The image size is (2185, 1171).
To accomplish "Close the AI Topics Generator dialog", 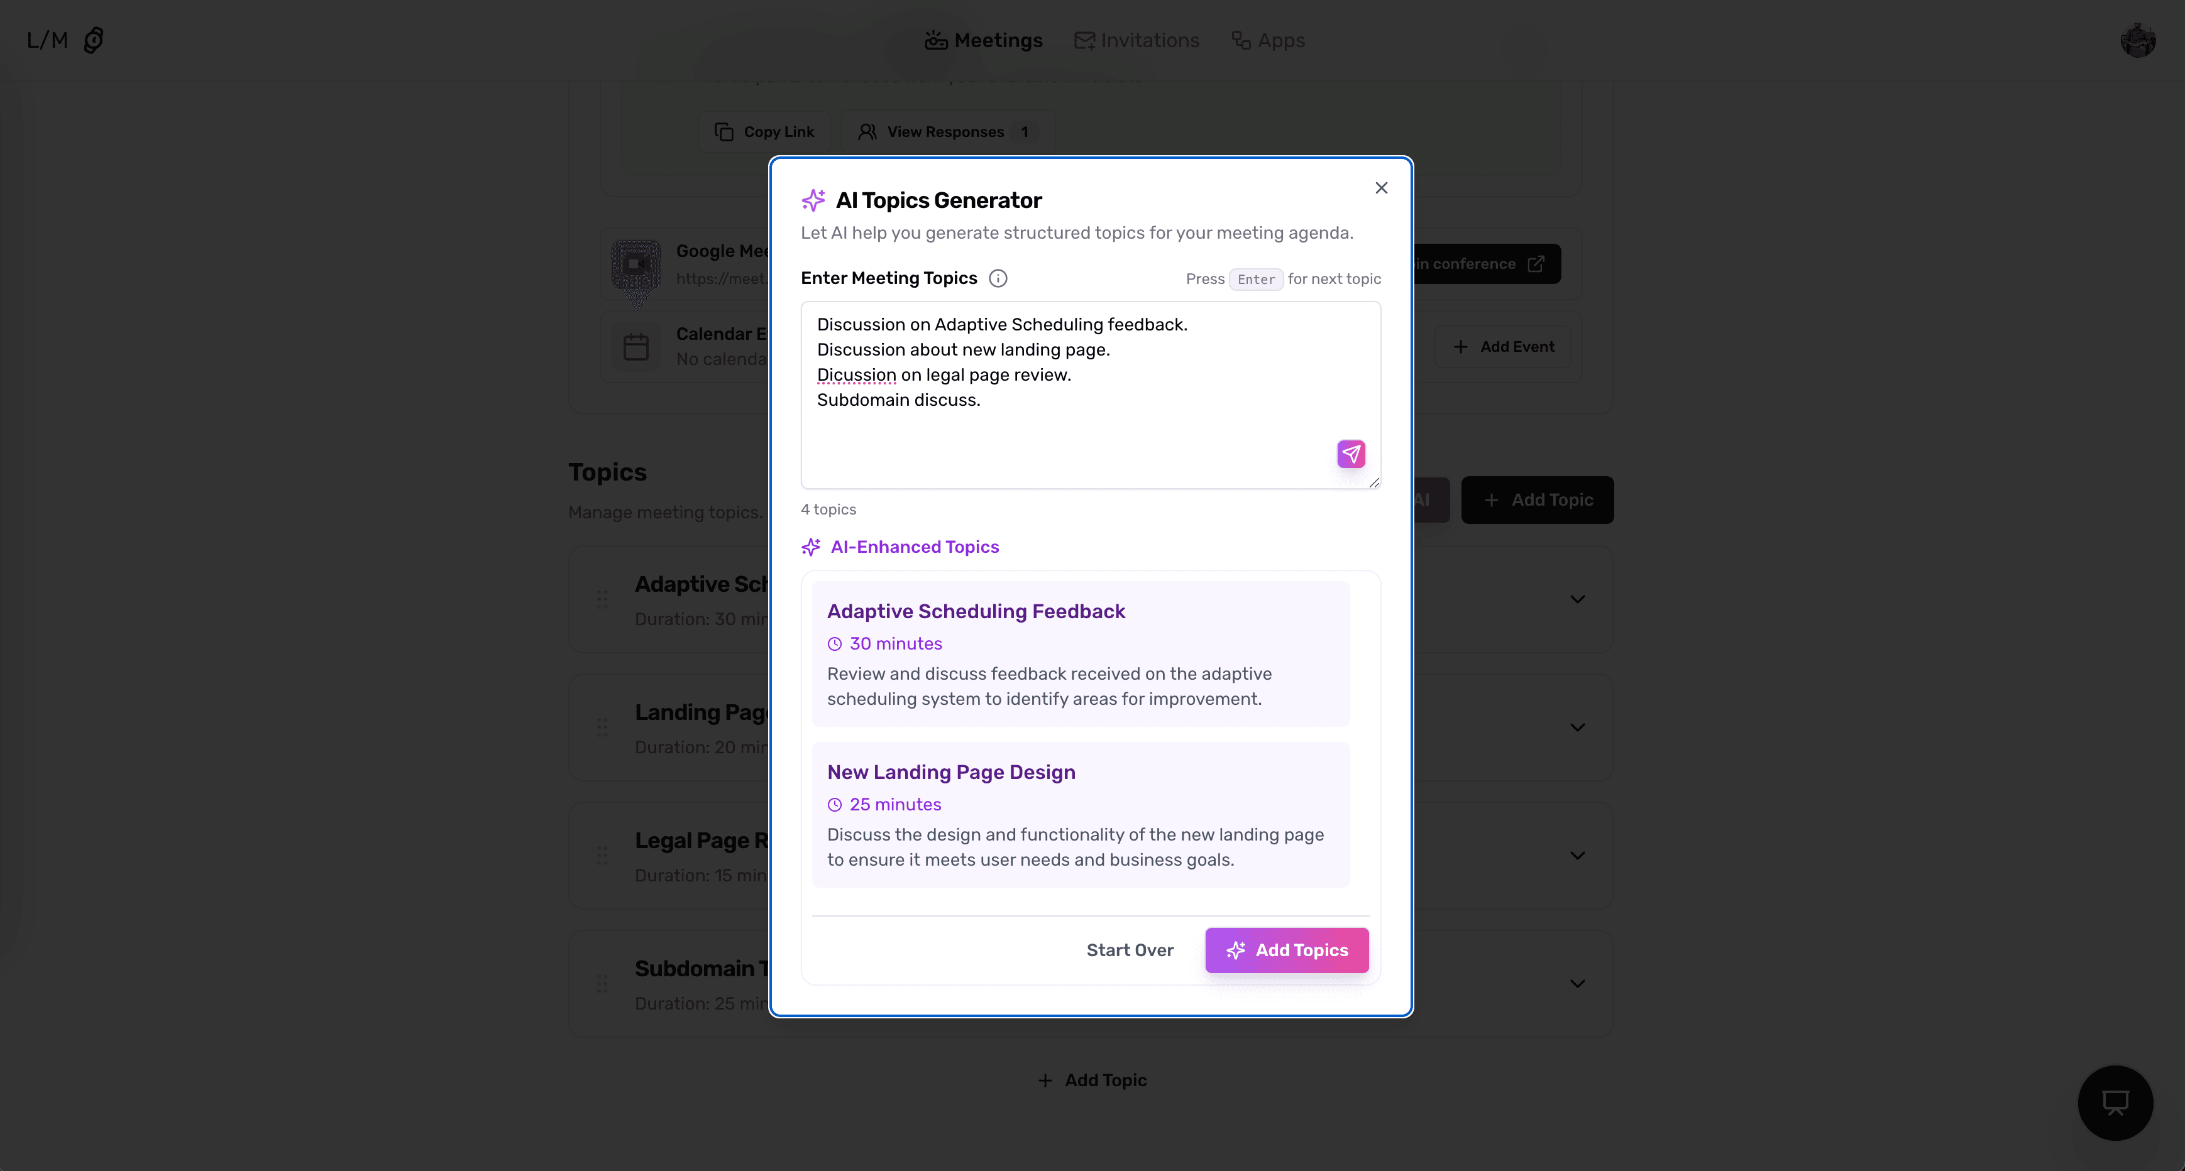I will 1382,188.
